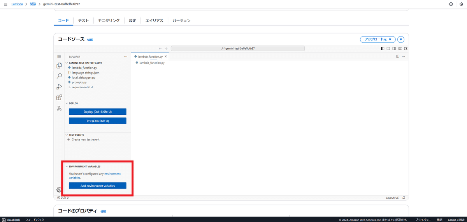Collapse code source panel with round arrow
Viewport: 467px width, 222px height.
tap(401, 39)
